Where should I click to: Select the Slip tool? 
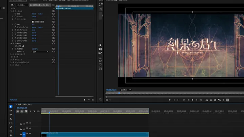(x=11, y=123)
